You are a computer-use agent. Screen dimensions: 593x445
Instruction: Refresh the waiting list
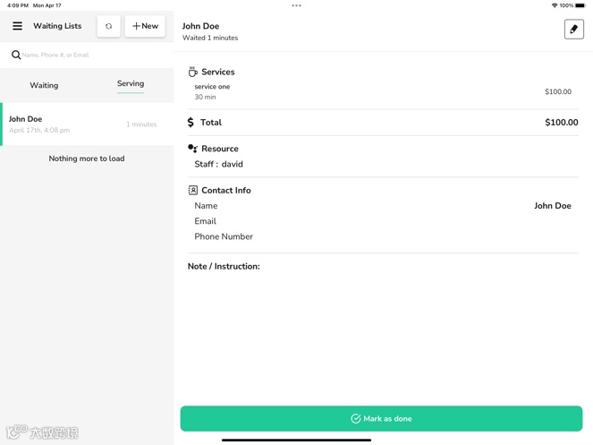pos(108,26)
